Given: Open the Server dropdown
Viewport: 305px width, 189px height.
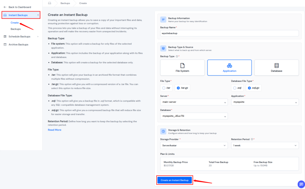Looking at the screenshot, I should [194, 102].
